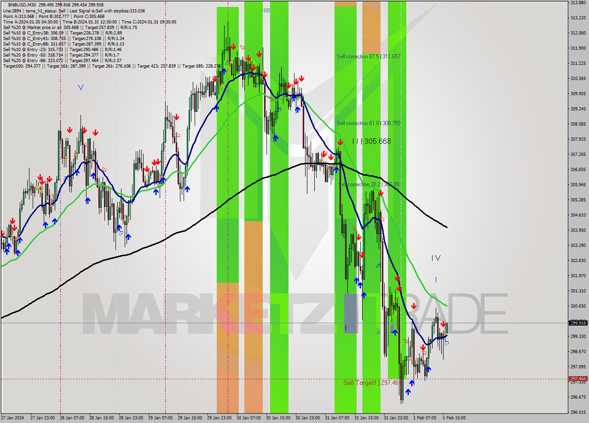
Task: Click the 299.330 price axis label
Action: (578, 336)
